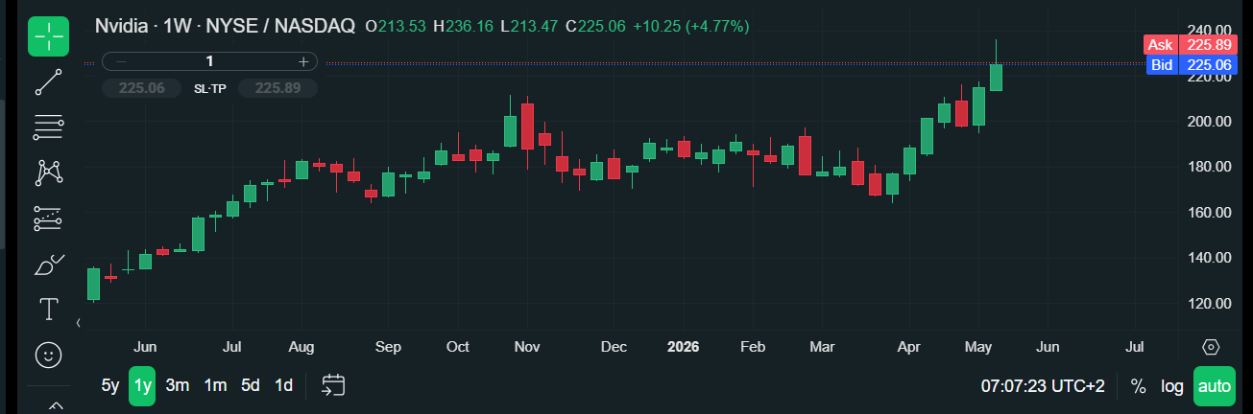Click the quantity field showing 1

[x=209, y=61]
